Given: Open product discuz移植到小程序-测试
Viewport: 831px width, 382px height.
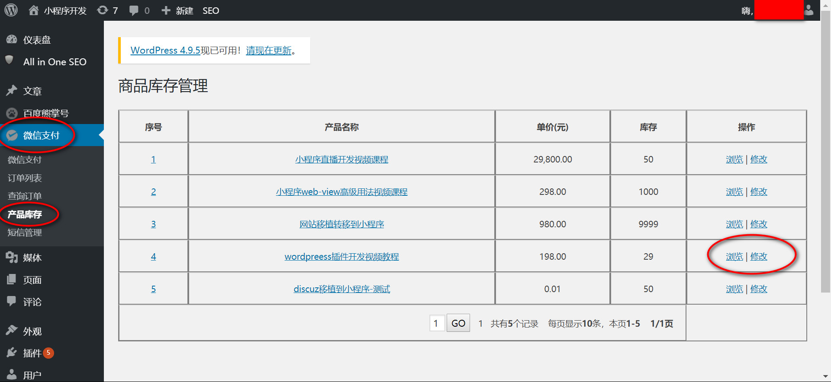Looking at the screenshot, I should (341, 289).
